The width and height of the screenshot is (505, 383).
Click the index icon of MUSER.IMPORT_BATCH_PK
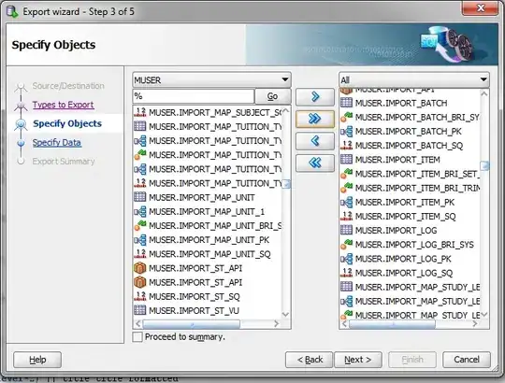(347, 131)
